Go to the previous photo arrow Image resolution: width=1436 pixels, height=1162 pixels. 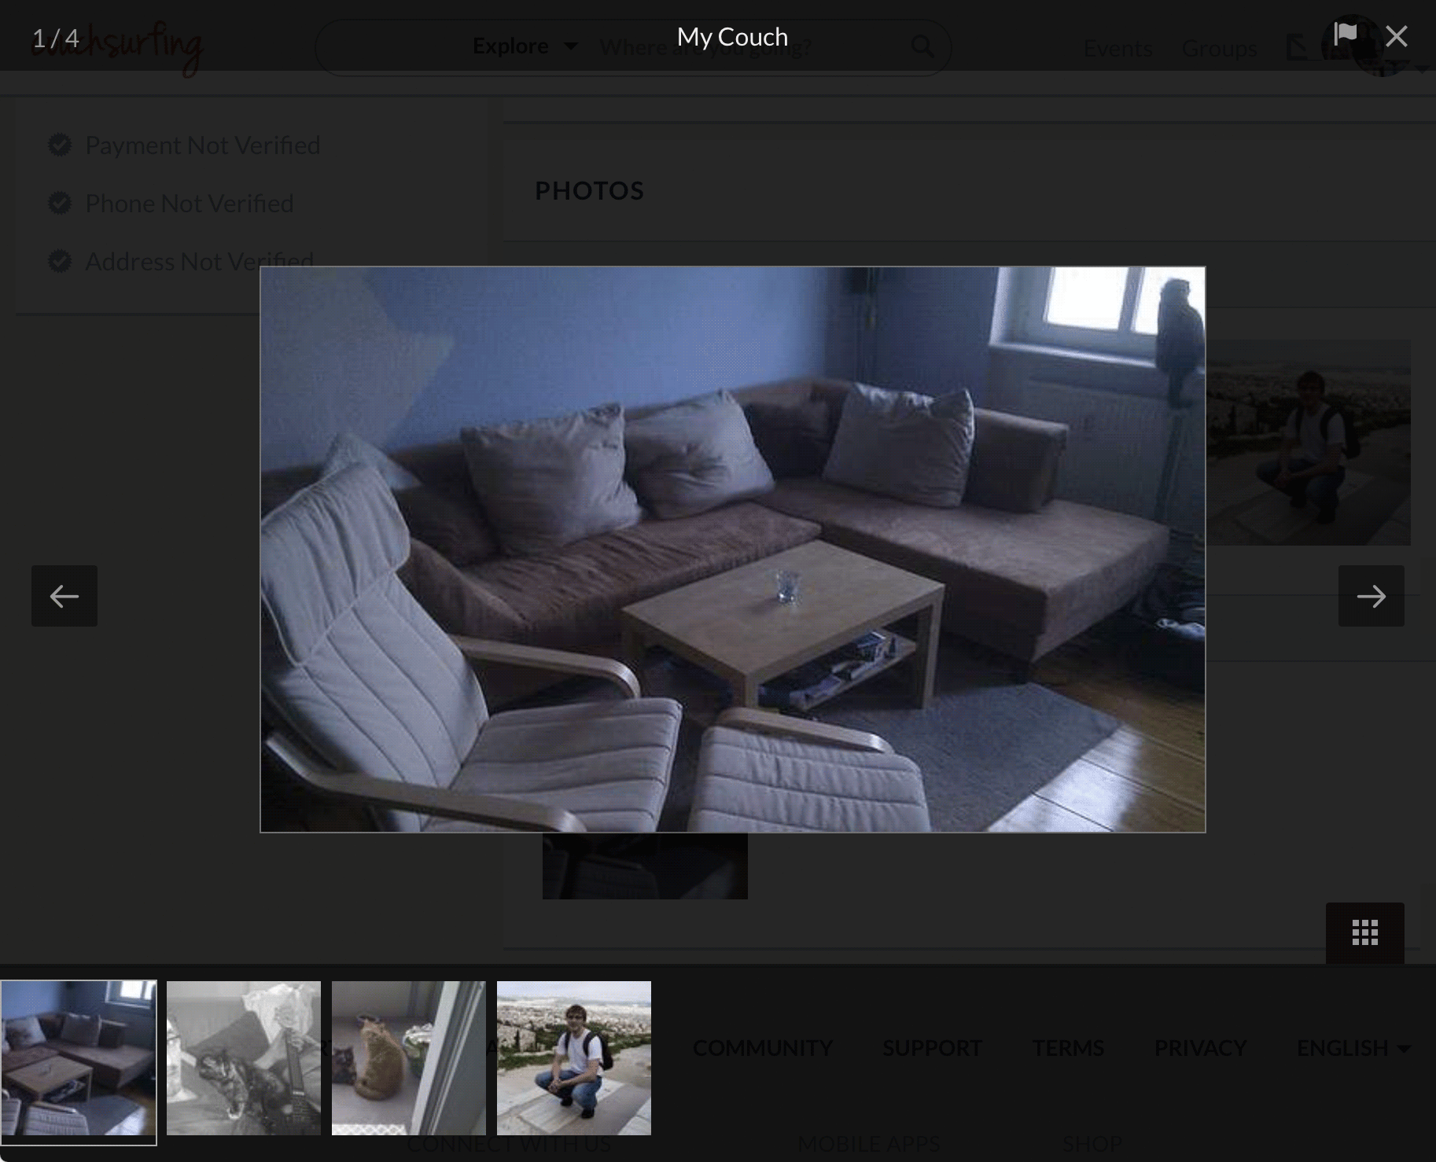[x=64, y=596]
